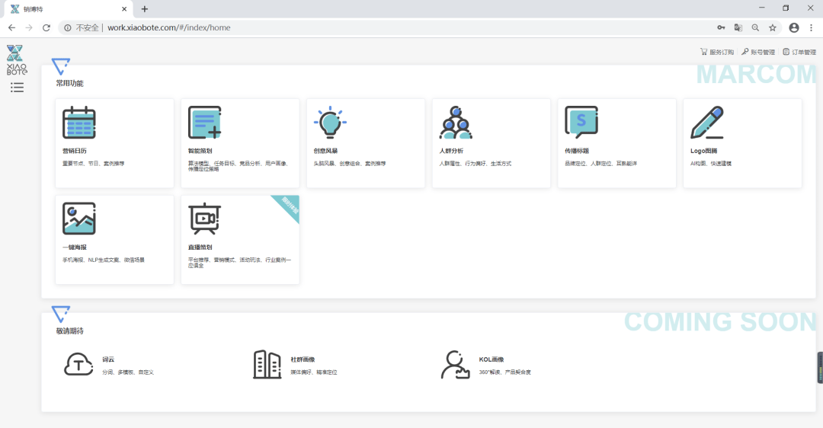Select the 销博特 browser tab

point(69,9)
